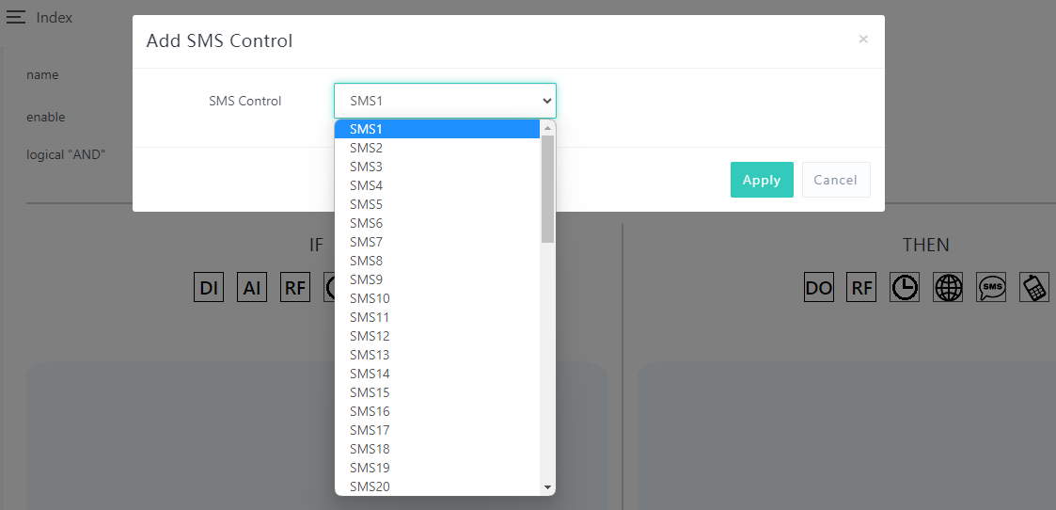1056x510 pixels.
Task: Pick the SMS1 option highlighted in list
Action: pos(367,129)
